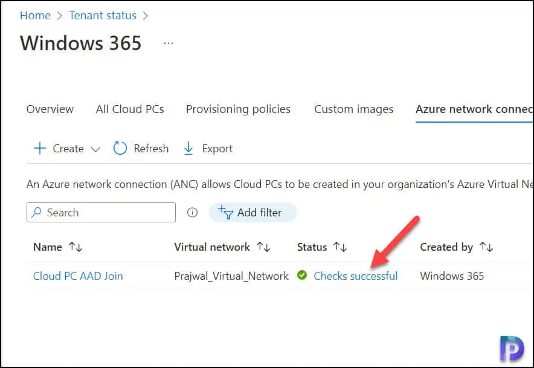534x368 pixels.
Task: Select the Azure network connection tab
Action: (474, 109)
